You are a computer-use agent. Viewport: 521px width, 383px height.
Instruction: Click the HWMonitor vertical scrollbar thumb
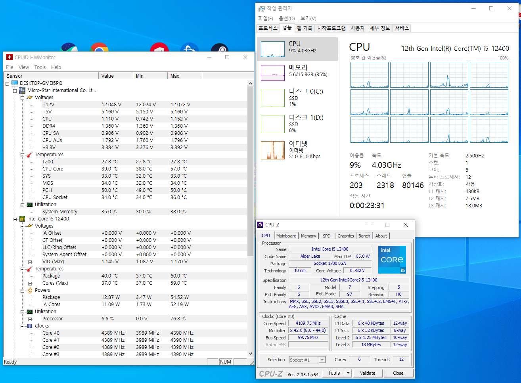click(x=250, y=171)
